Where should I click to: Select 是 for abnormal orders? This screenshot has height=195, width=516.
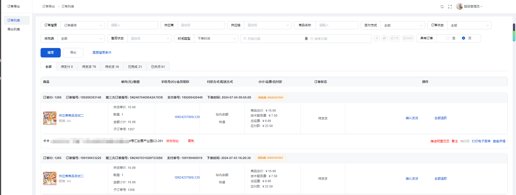click(x=448, y=38)
